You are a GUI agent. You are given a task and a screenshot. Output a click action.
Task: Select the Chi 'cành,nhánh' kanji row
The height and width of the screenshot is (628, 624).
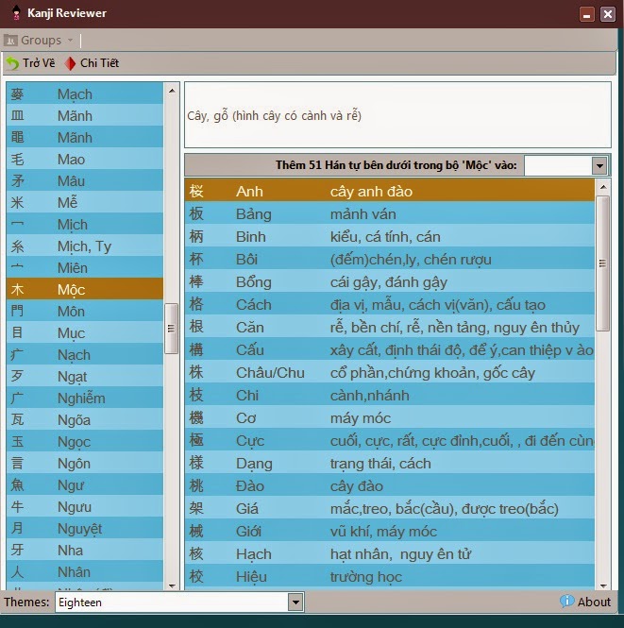pyautogui.click(x=390, y=396)
